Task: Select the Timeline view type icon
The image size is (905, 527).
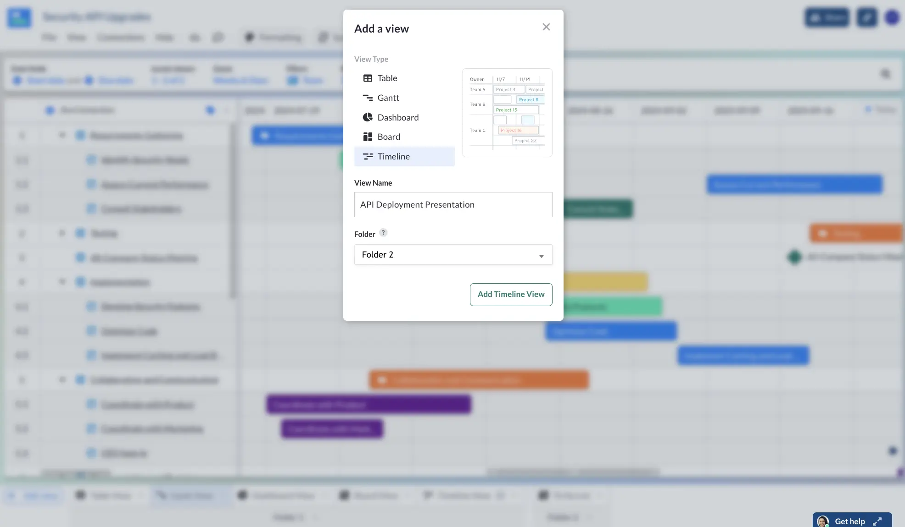Action: 367,156
